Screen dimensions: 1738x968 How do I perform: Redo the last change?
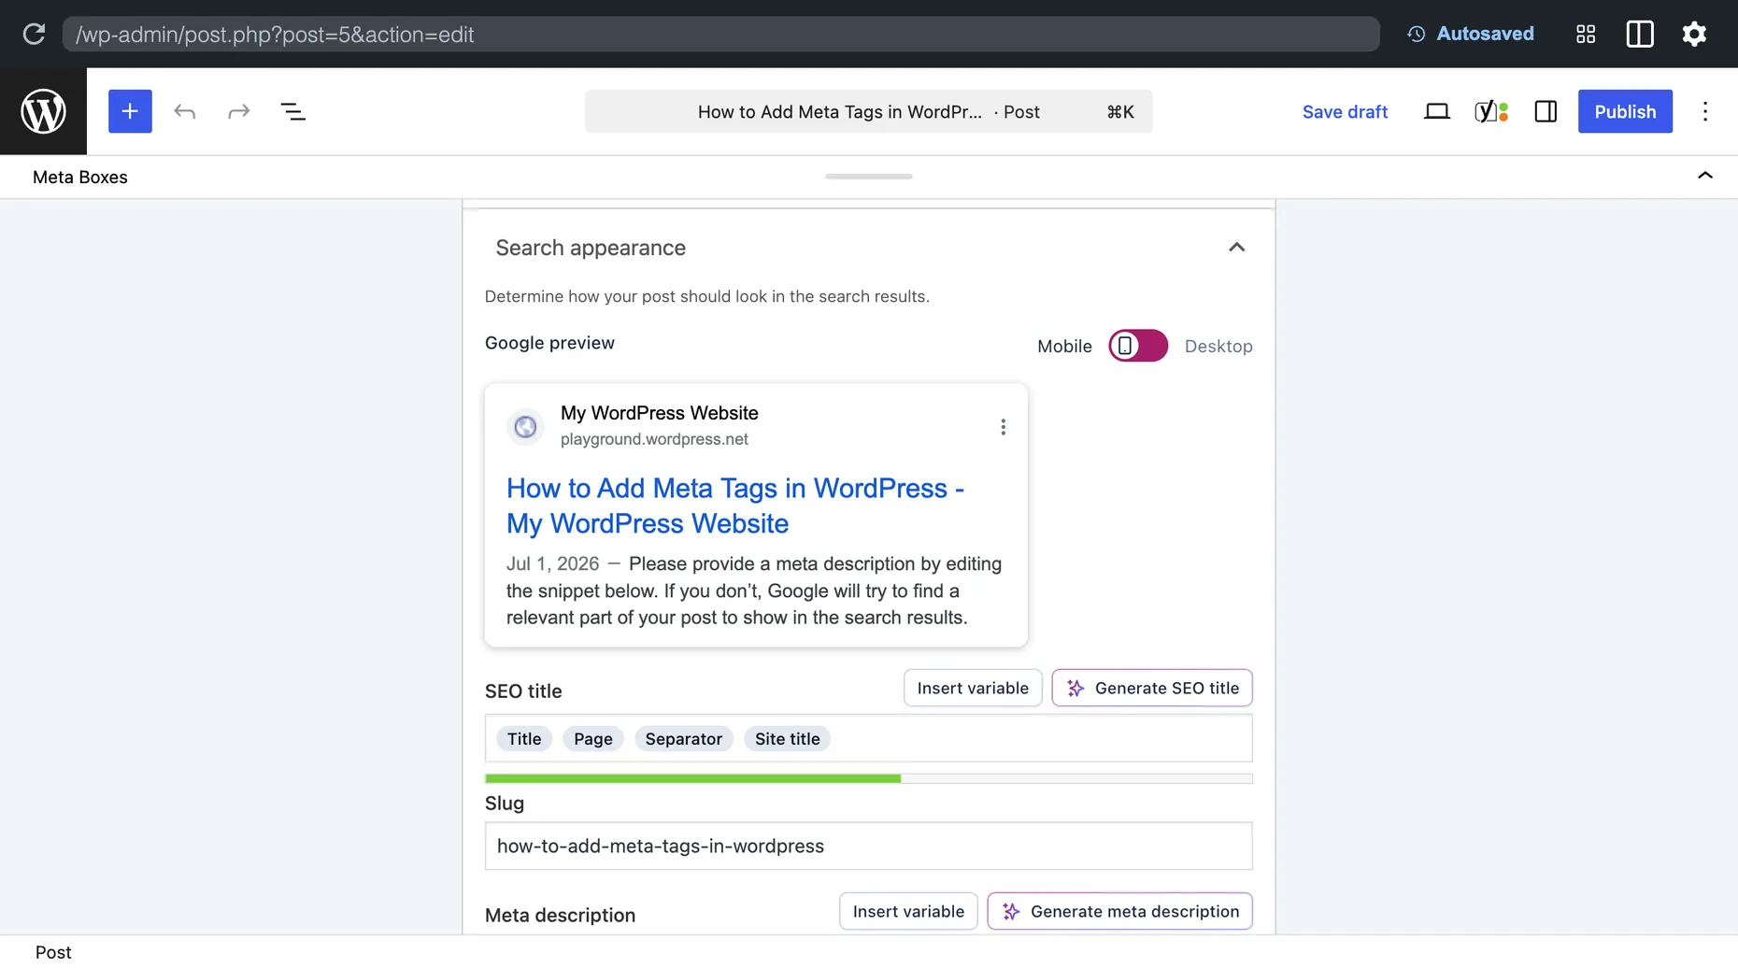pyautogui.click(x=239, y=111)
